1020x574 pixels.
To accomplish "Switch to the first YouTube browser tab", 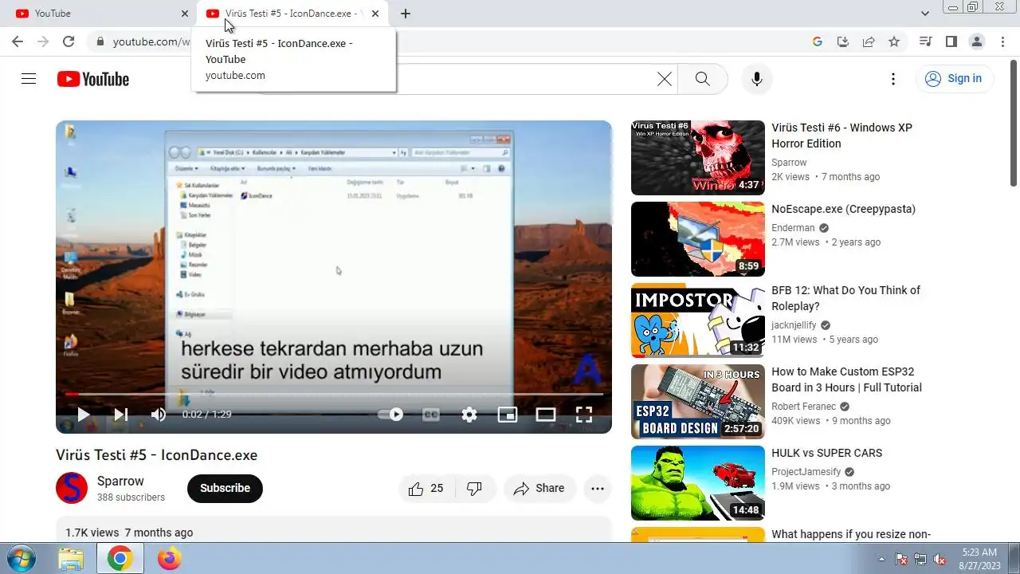I will click(x=99, y=14).
